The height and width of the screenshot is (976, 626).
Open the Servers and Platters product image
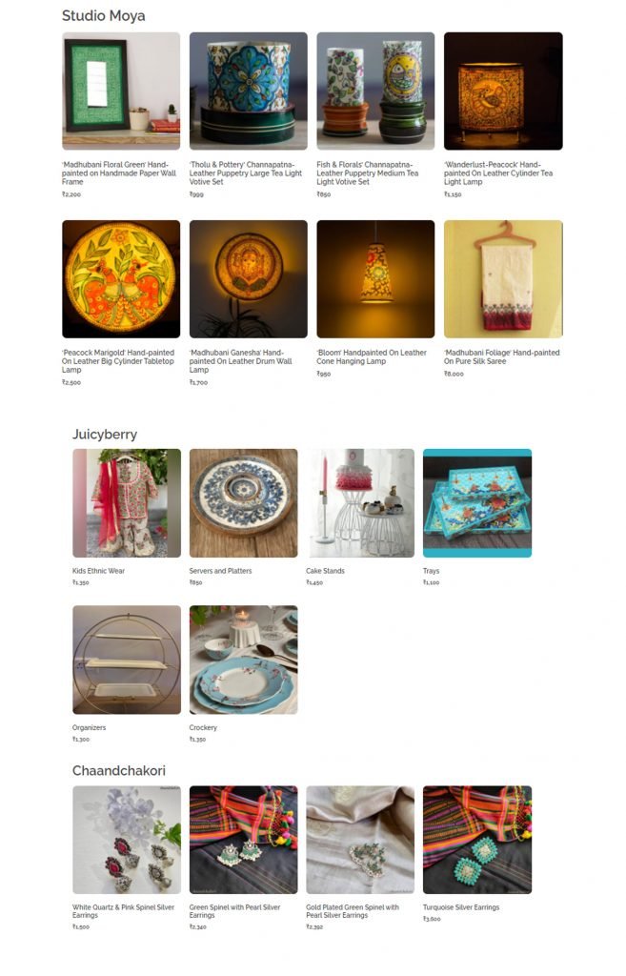pos(243,503)
